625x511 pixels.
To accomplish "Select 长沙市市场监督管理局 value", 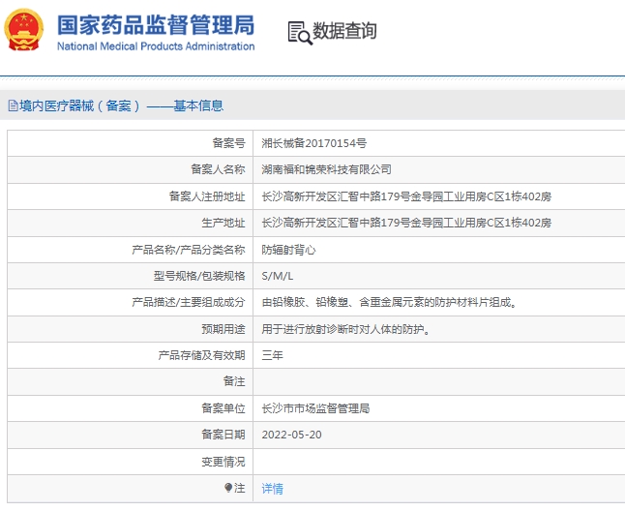I will coord(315,408).
